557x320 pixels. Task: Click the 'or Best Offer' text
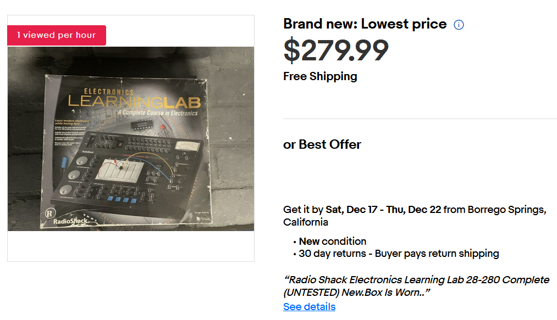coord(322,144)
